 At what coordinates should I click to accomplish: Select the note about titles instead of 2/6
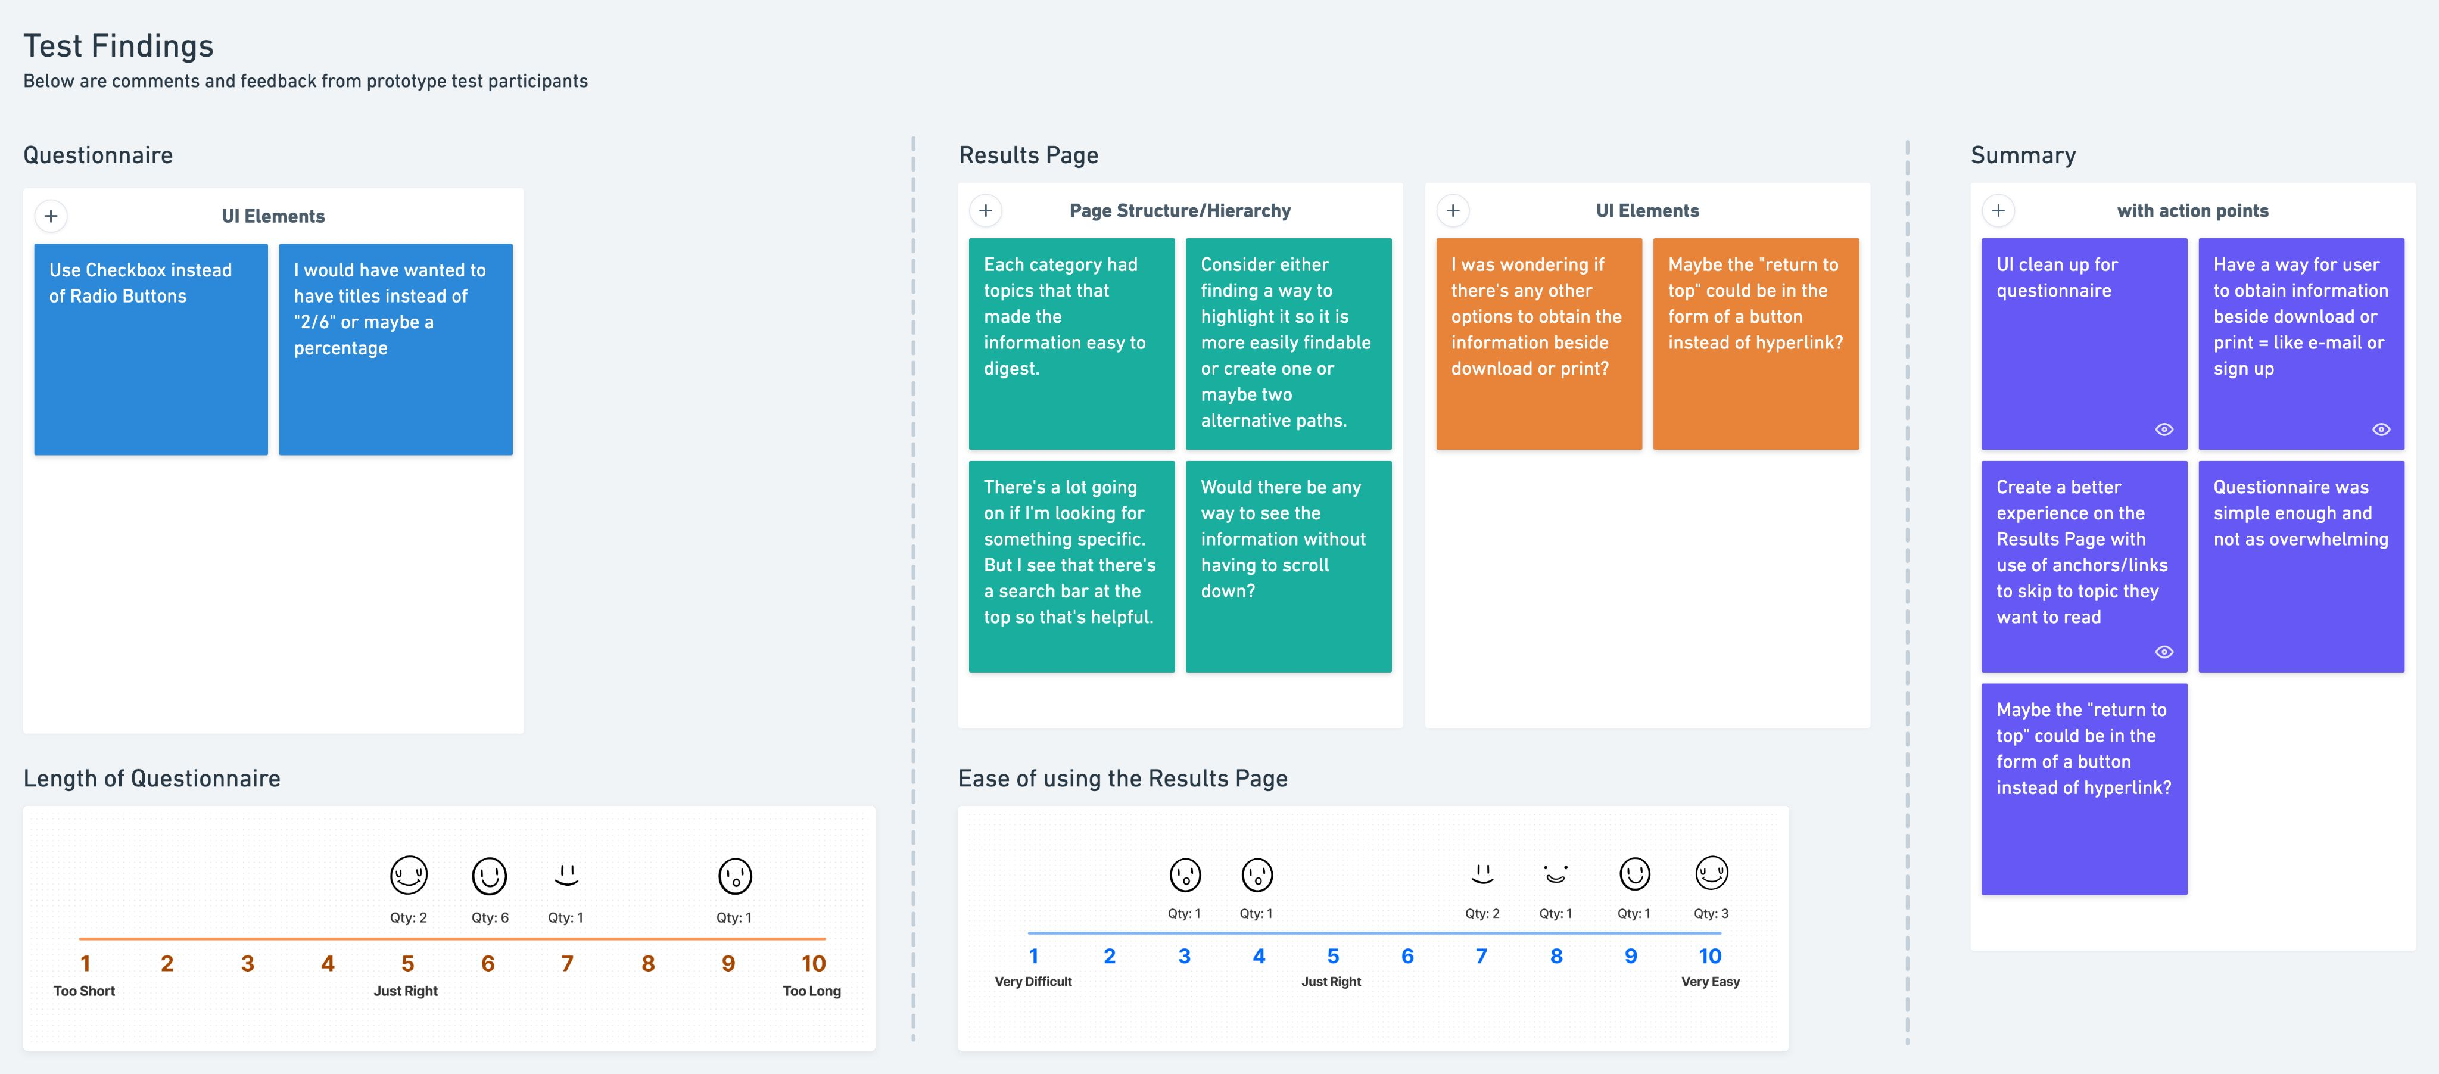pyautogui.click(x=395, y=348)
